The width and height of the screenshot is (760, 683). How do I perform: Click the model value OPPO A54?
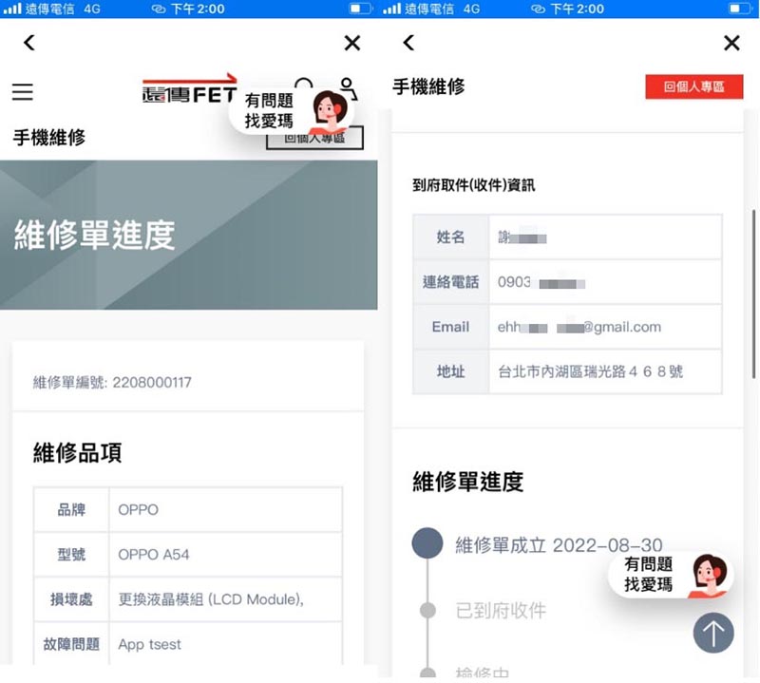(x=154, y=555)
